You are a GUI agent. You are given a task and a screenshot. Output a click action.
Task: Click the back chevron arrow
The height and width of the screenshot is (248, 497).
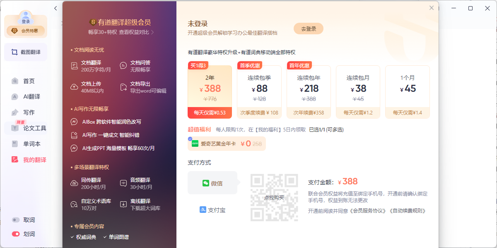[x=55, y=8]
